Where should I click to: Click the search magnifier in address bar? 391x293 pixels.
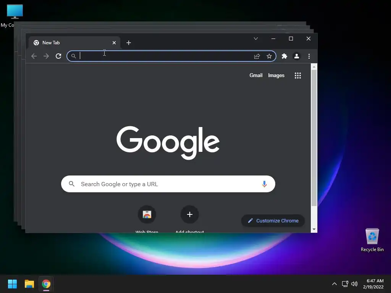pyautogui.click(x=73, y=56)
